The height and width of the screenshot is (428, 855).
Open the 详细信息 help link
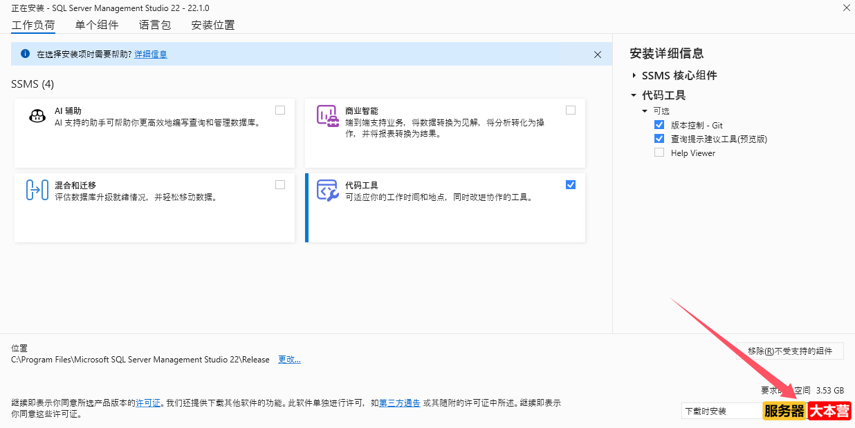(x=151, y=54)
